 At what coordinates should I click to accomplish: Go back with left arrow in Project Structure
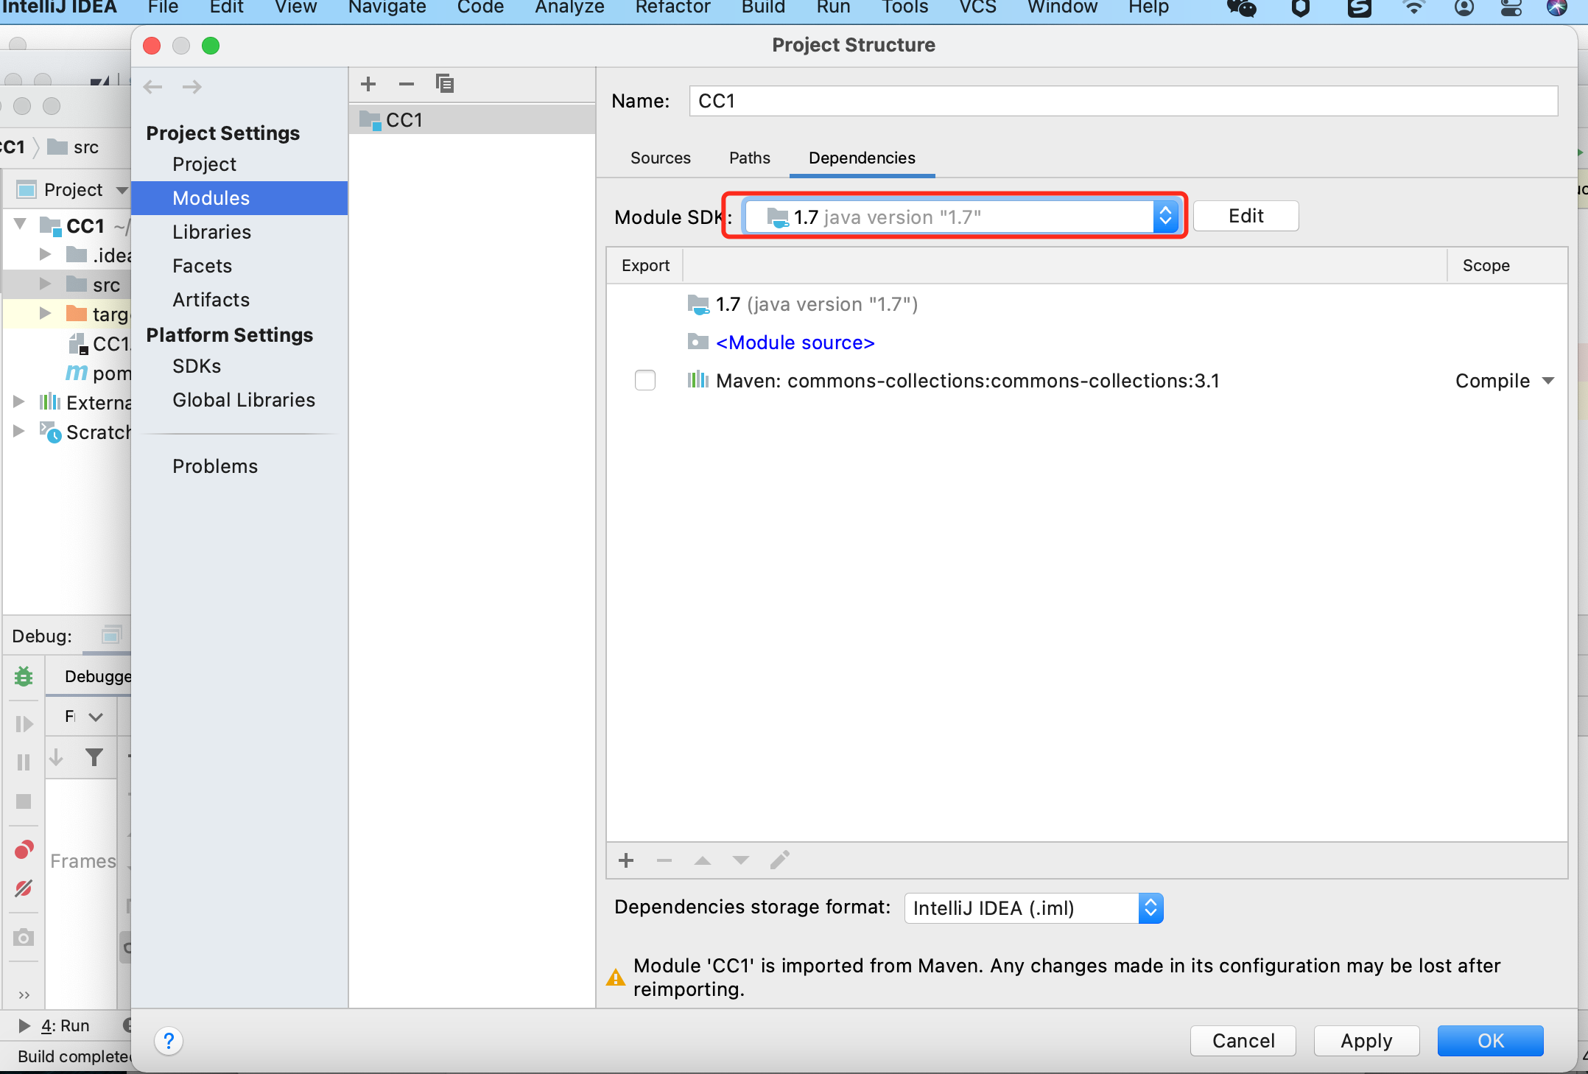(153, 87)
